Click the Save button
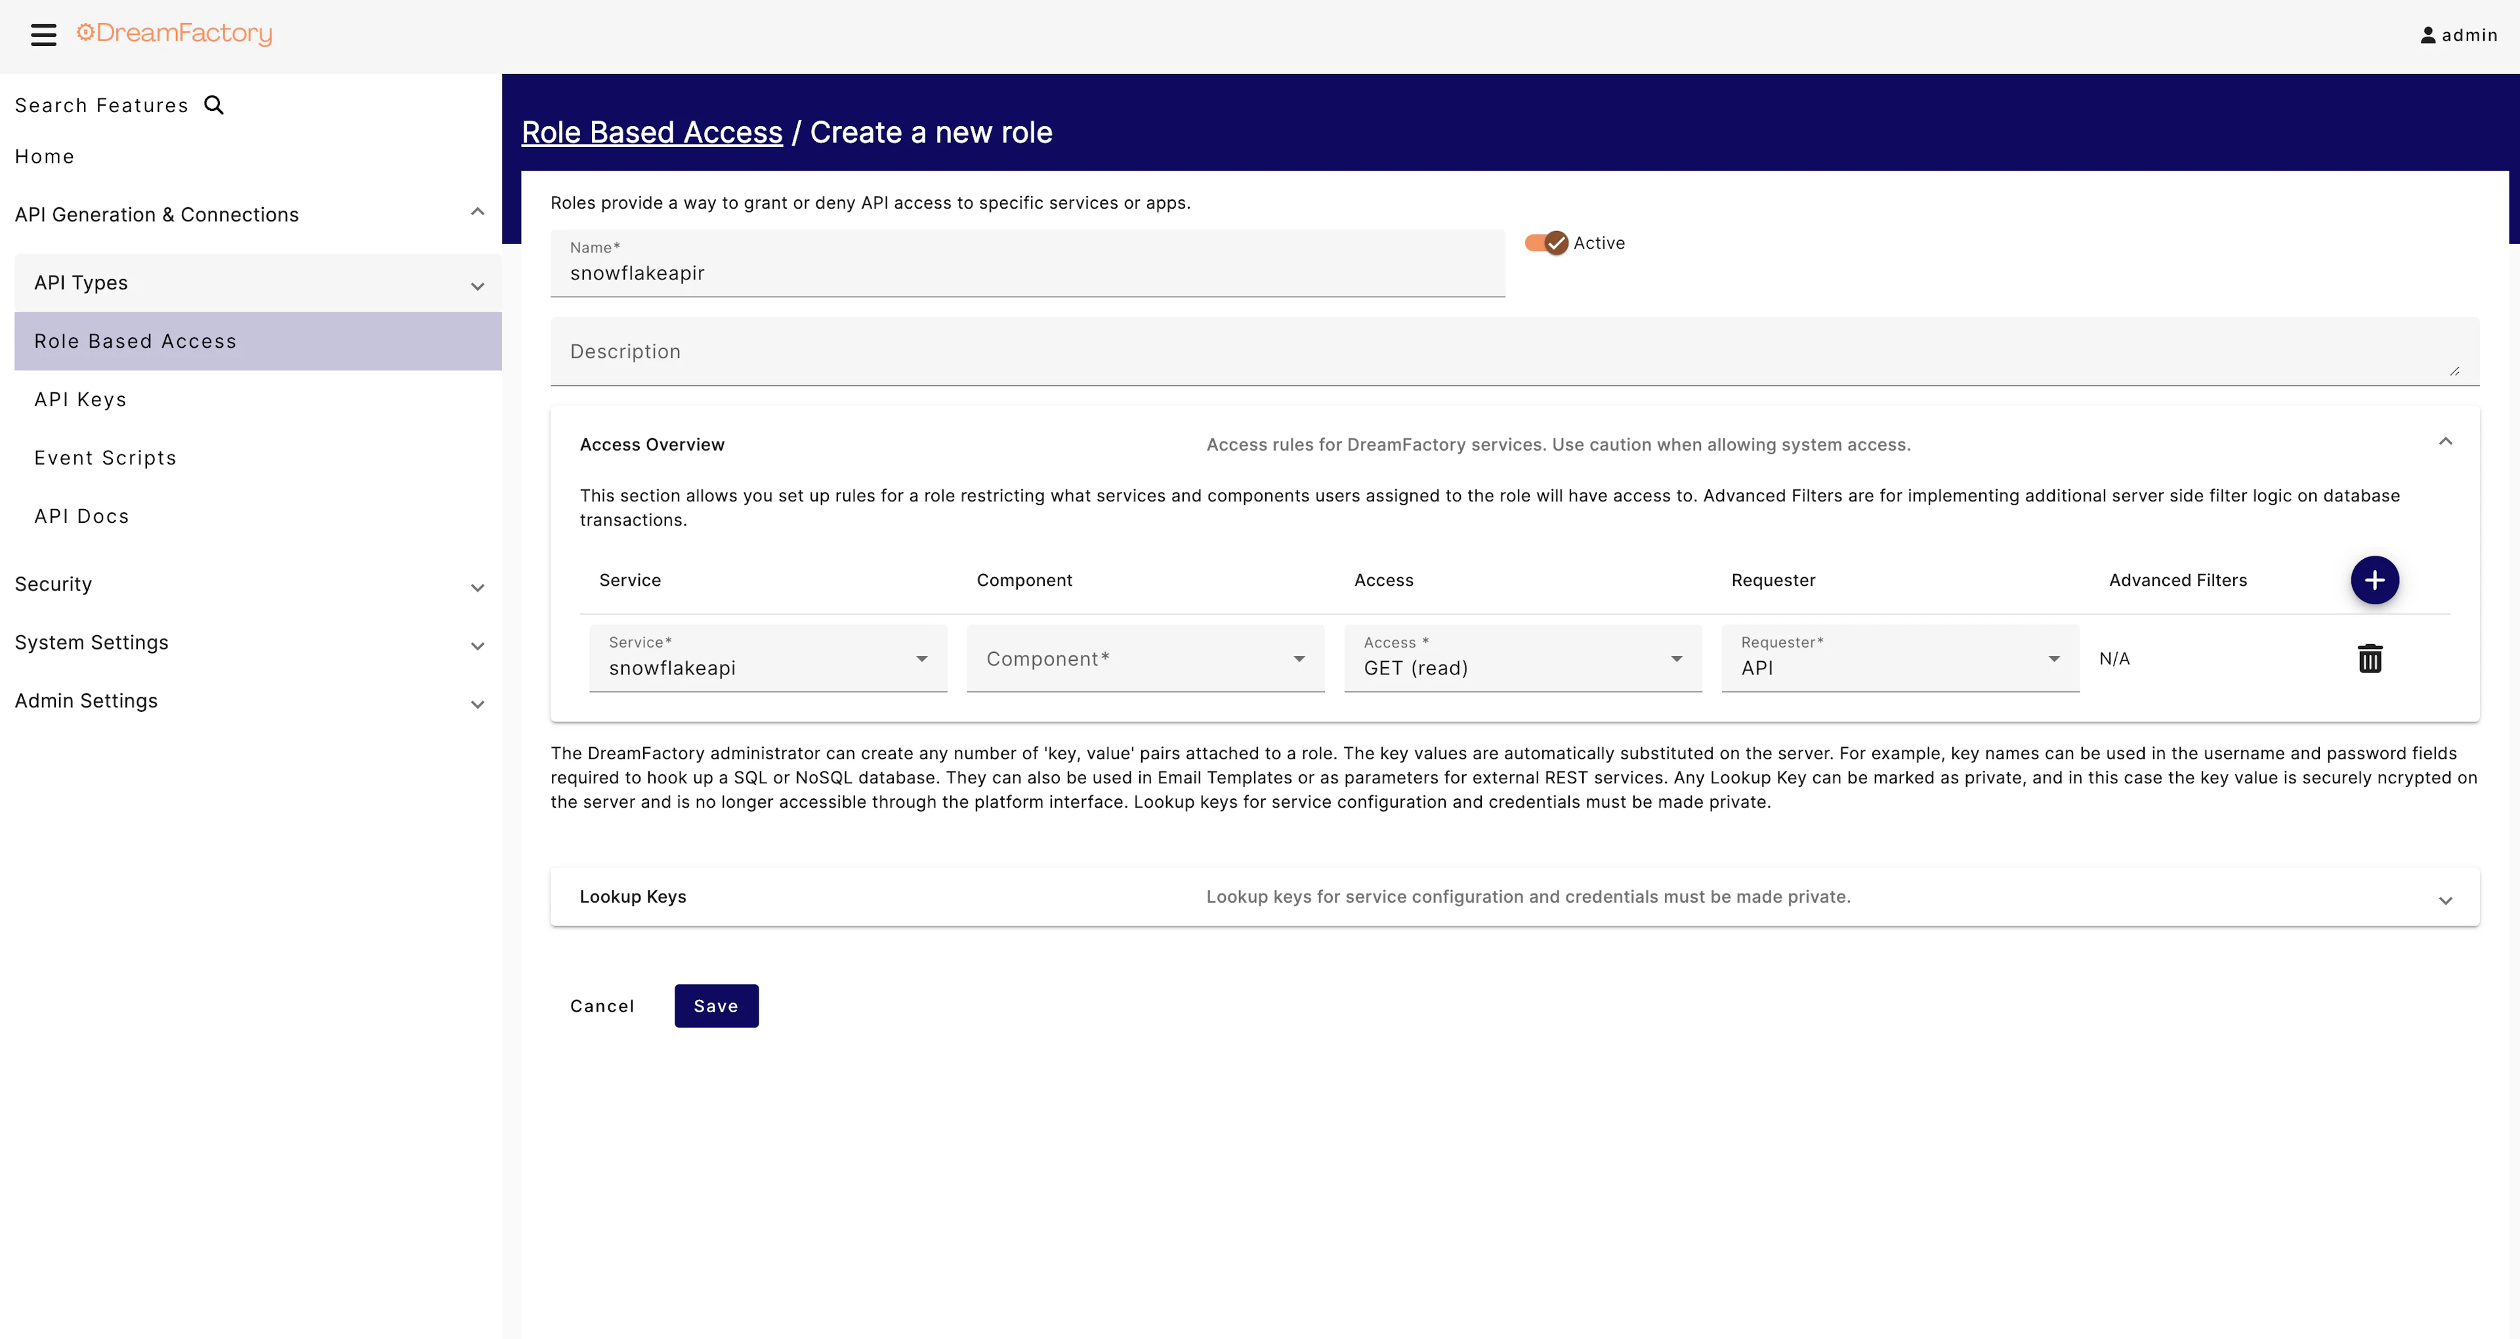2520x1339 pixels. pos(716,1006)
